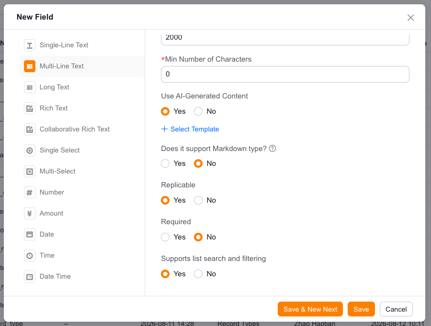Click the Number hash icon

[x=30, y=192]
